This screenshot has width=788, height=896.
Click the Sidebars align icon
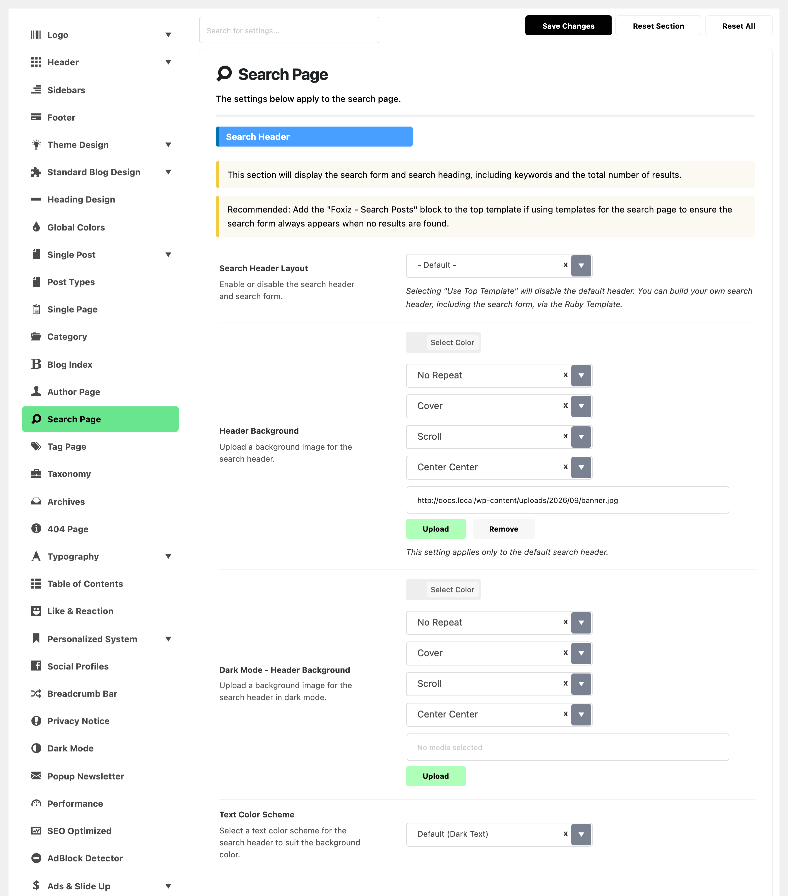coord(36,90)
